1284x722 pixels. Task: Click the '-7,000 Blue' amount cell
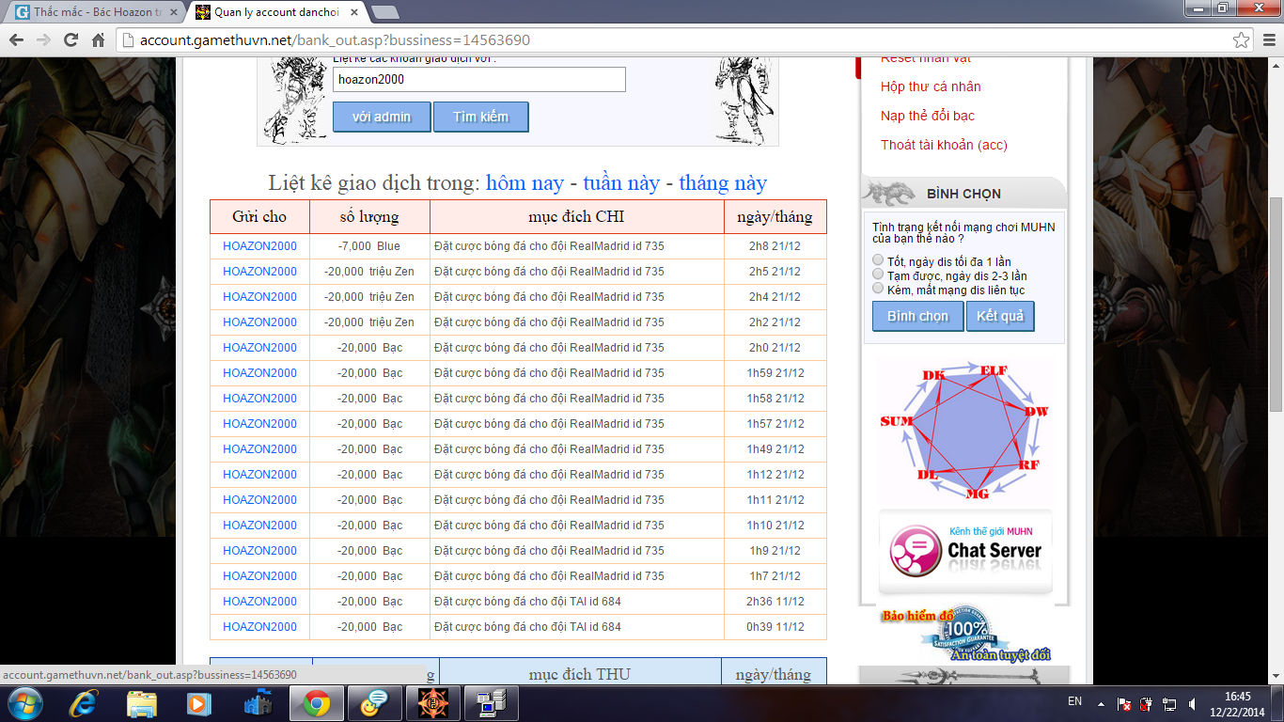point(369,246)
